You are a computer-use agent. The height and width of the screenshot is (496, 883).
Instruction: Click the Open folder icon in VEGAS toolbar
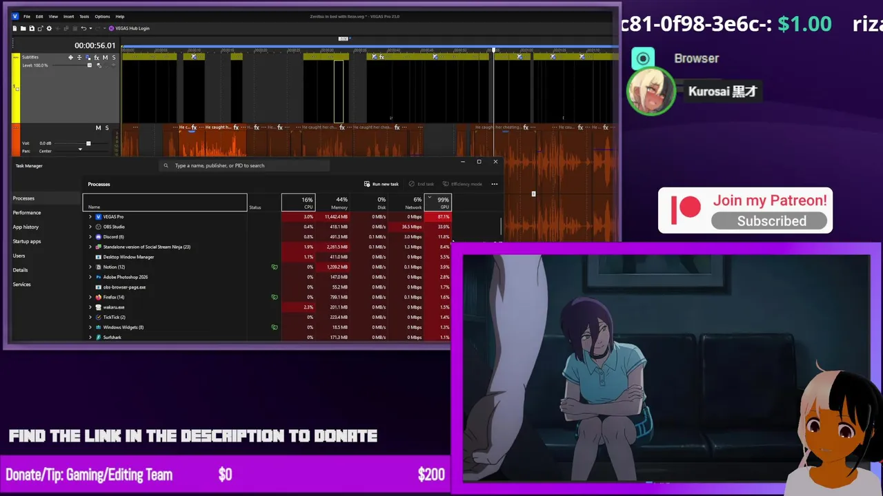tap(23, 28)
